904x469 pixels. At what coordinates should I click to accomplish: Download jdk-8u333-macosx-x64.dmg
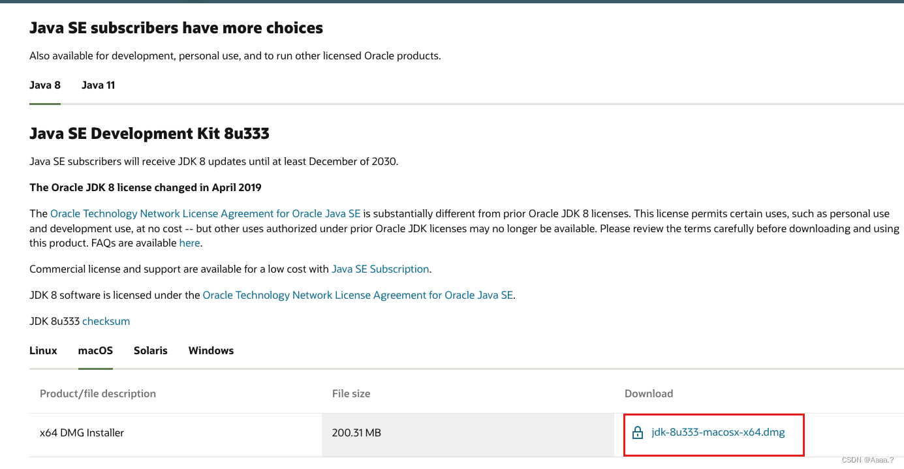click(718, 432)
